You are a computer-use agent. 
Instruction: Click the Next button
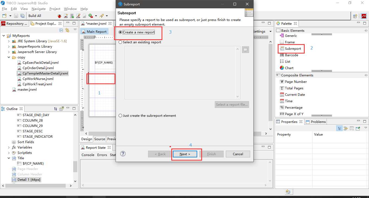tap(185, 154)
